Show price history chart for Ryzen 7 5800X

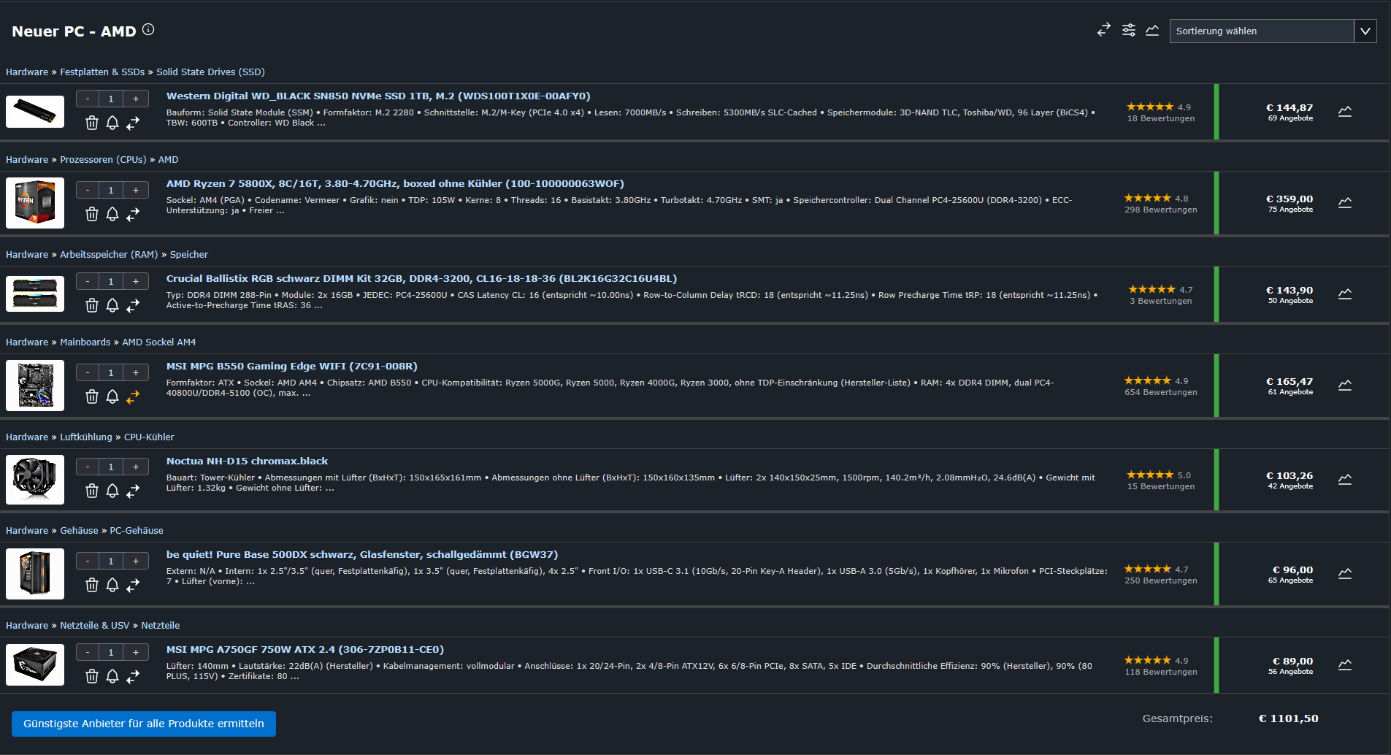pyautogui.click(x=1345, y=203)
